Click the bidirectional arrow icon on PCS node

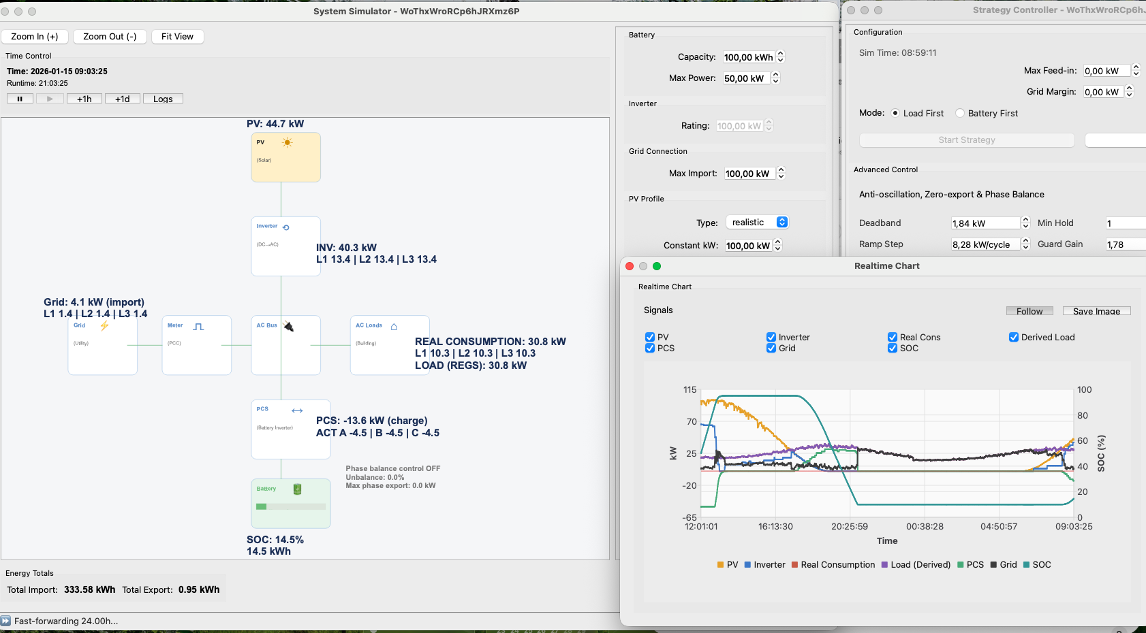pos(297,410)
